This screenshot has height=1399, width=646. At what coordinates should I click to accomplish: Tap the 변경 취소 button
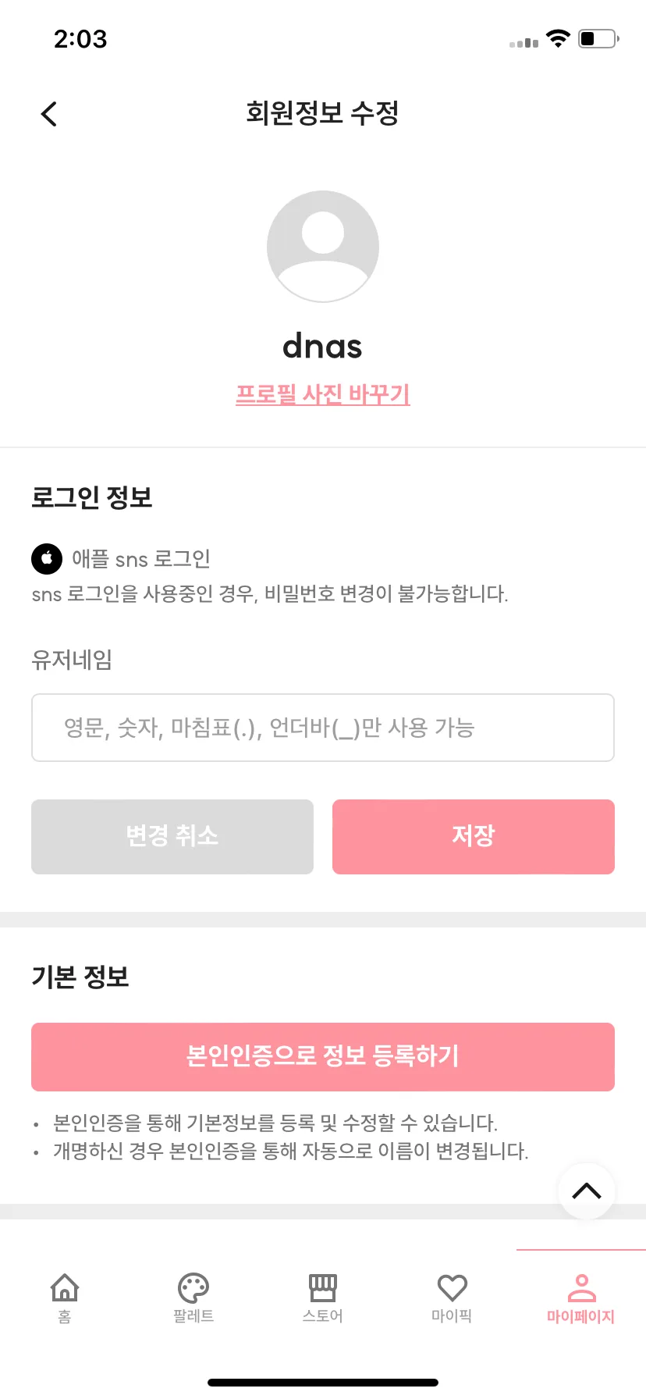pos(172,836)
